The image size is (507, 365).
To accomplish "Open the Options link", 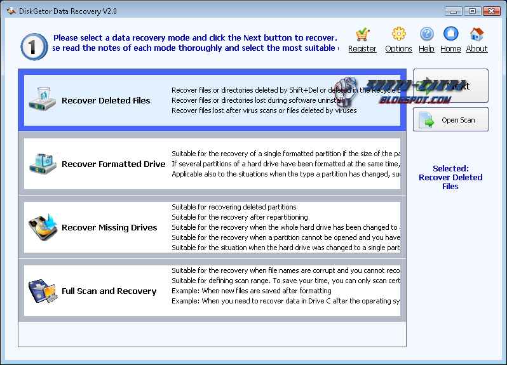I will [399, 49].
